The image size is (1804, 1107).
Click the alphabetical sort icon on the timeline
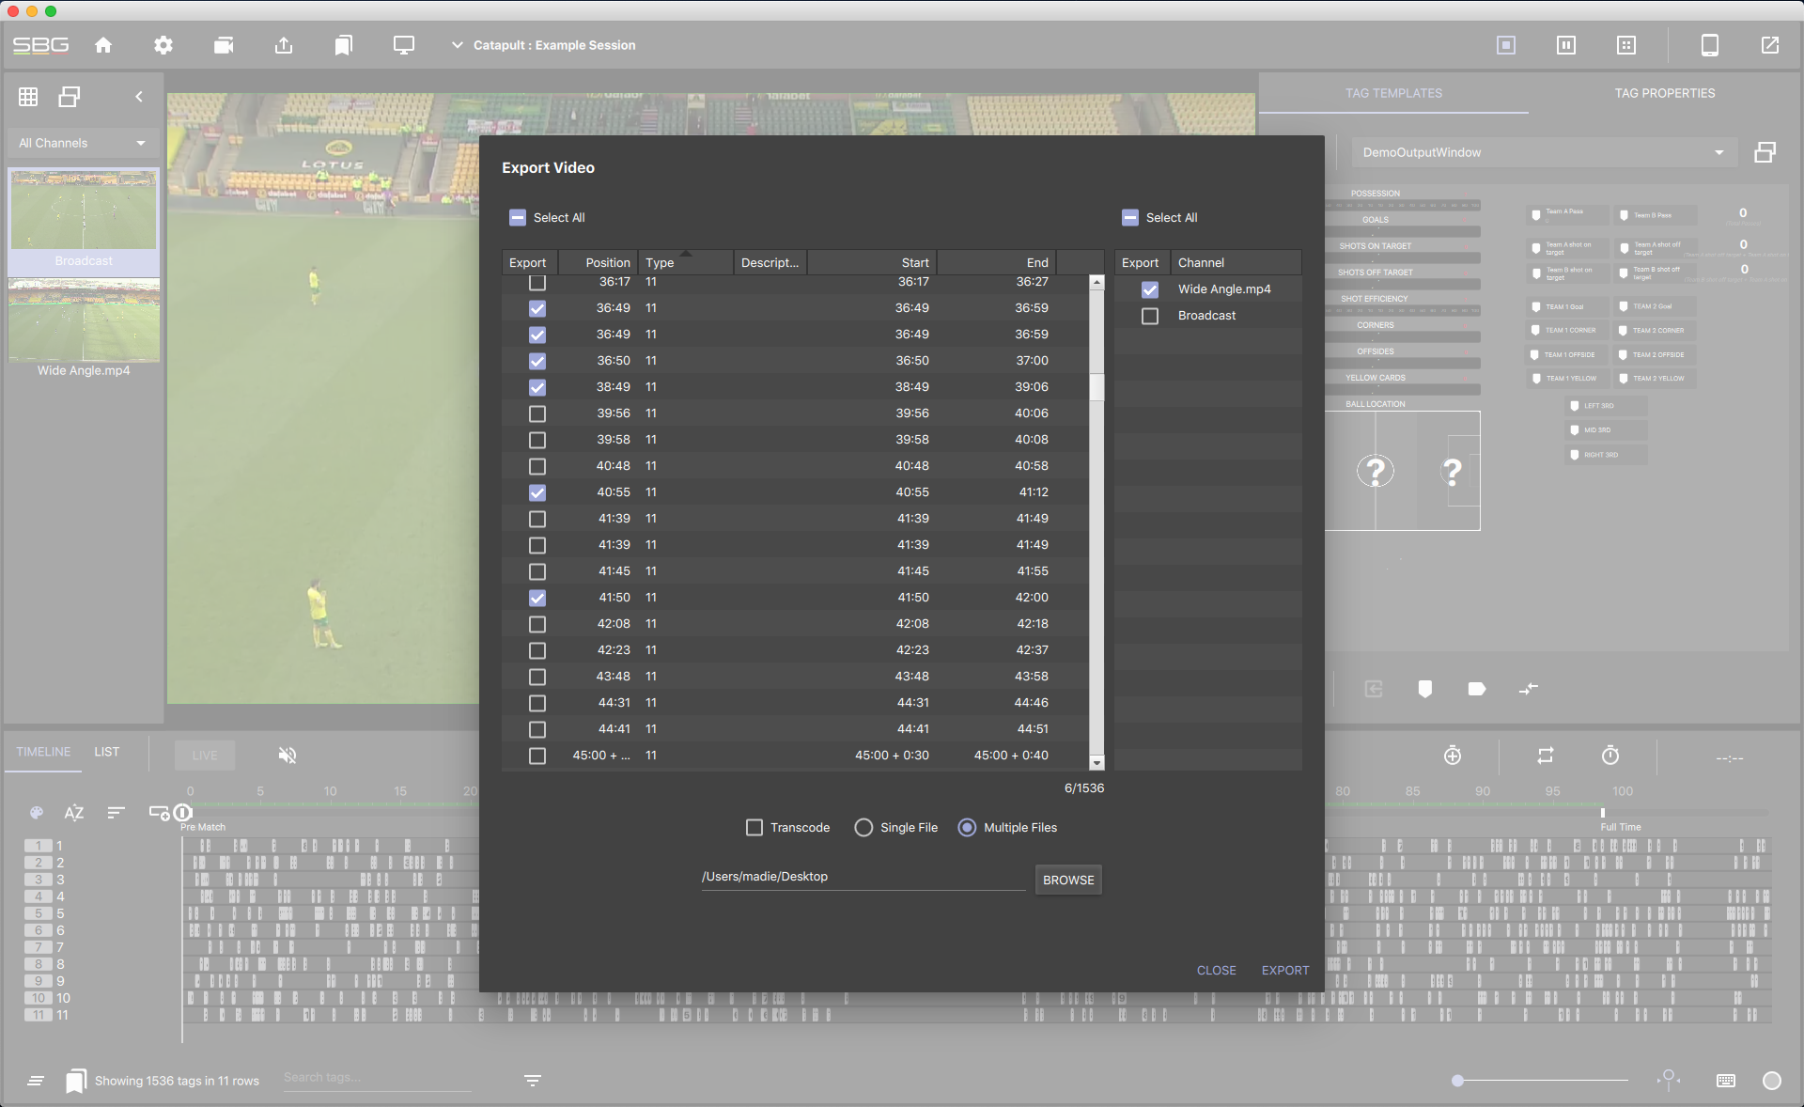coord(74,813)
